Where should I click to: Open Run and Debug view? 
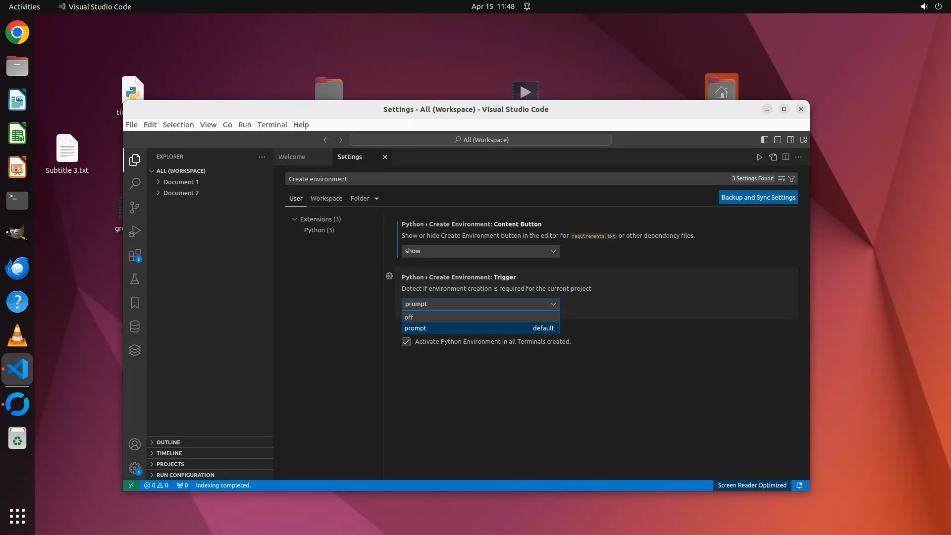134,231
